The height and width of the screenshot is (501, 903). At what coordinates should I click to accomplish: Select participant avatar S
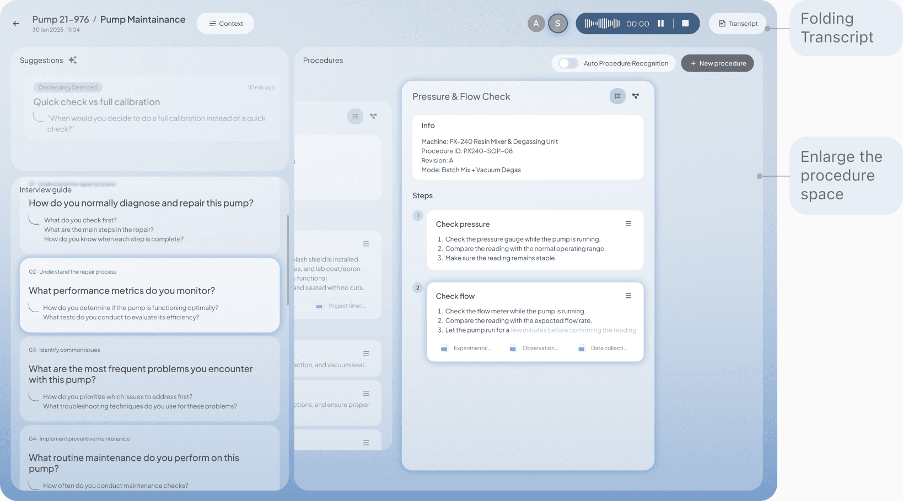coord(558,24)
